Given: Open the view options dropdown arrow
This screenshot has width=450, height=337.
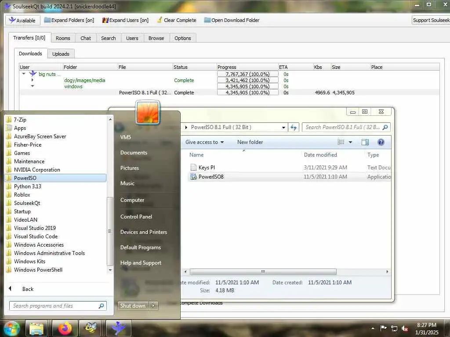Looking at the screenshot, I should [x=350, y=142].
